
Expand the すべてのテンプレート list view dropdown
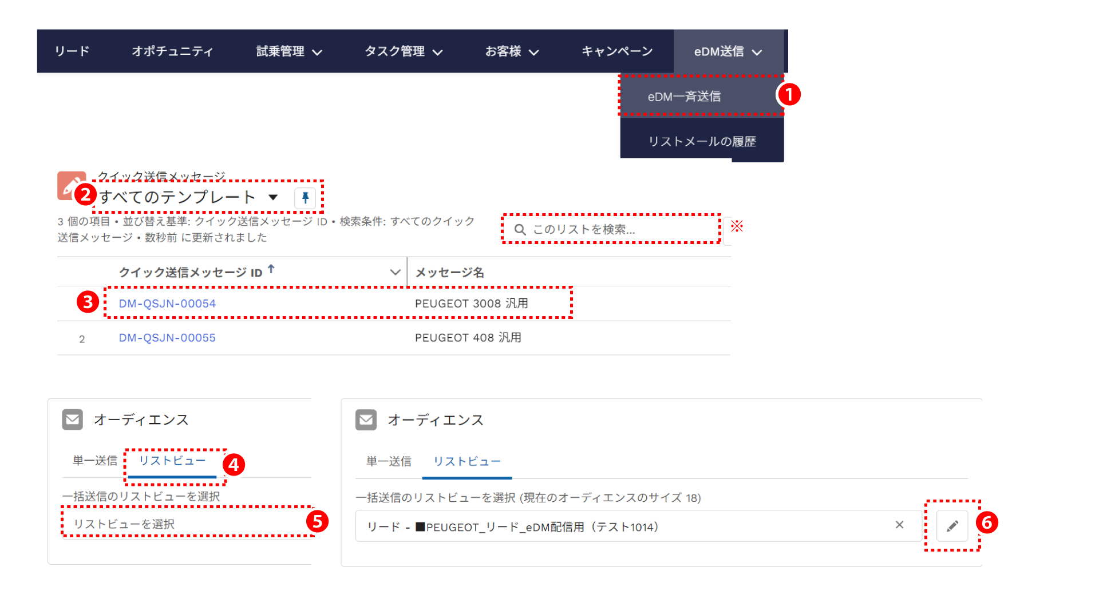tap(273, 197)
